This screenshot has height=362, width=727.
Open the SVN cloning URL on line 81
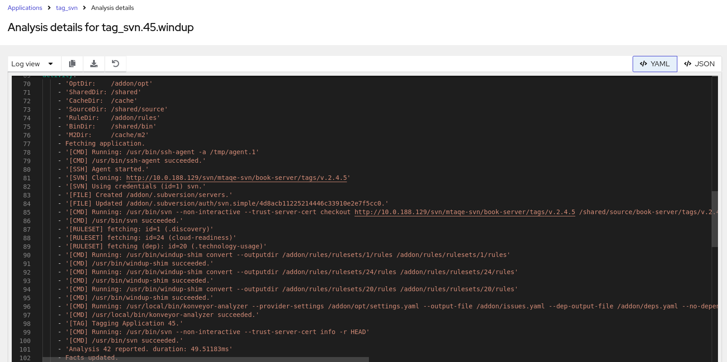click(x=236, y=178)
